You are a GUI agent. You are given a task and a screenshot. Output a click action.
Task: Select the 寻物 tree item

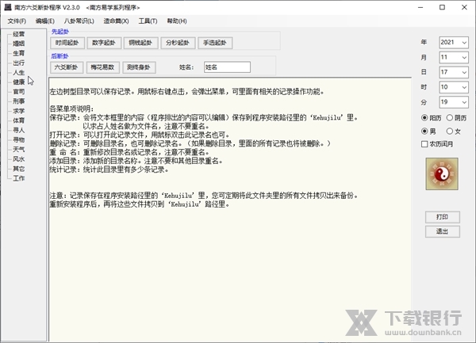(x=18, y=139)
